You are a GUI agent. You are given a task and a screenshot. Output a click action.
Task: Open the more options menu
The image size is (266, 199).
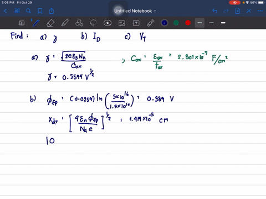(260, 11)
